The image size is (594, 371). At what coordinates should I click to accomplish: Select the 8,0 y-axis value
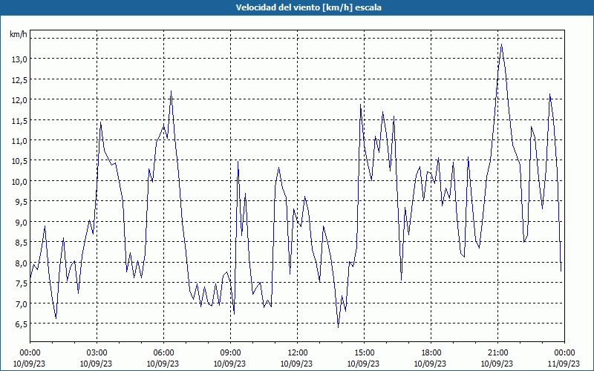pyautogui.click(x=21, y=263)
